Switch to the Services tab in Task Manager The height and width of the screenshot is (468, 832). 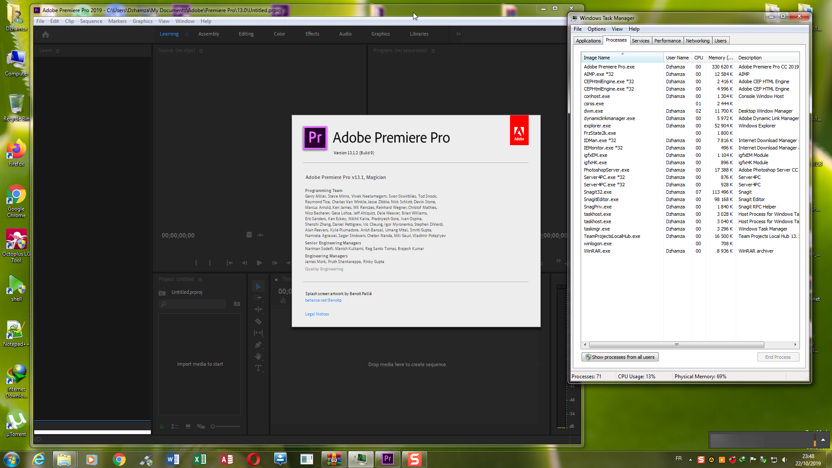click(x=640, y=41)
